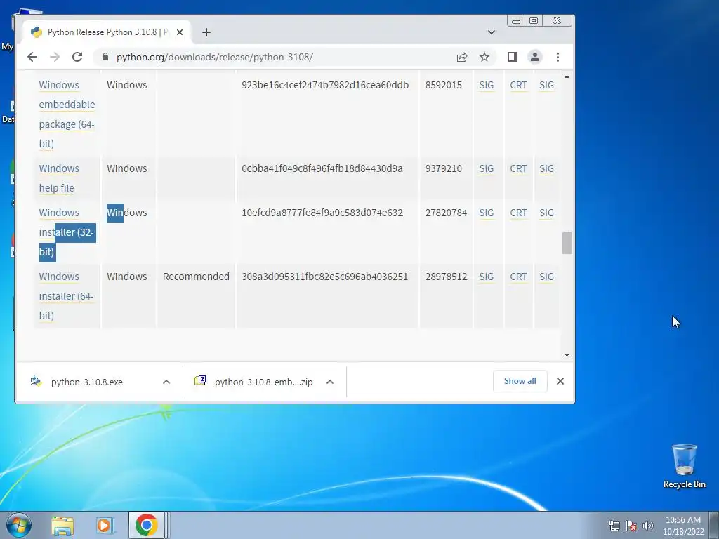Open Windows Explorer from taskbar

62,525
